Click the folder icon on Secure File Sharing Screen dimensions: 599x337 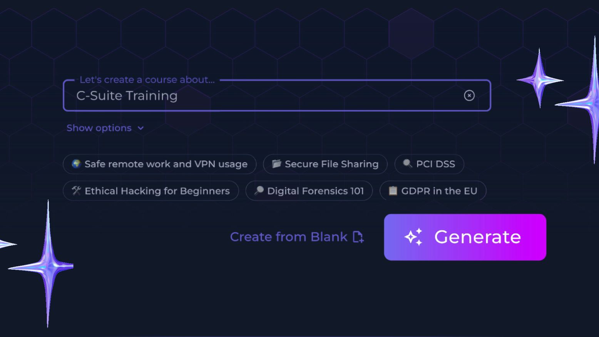tap(276, 164)
